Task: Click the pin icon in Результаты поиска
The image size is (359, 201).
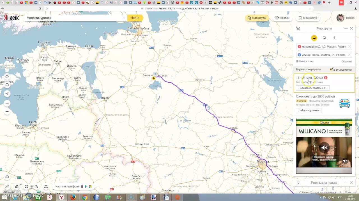Action: point(298,183)
